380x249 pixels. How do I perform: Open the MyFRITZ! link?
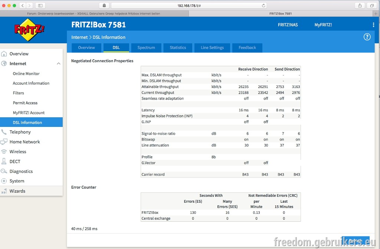pyautogui.click(x=323, y=25)
